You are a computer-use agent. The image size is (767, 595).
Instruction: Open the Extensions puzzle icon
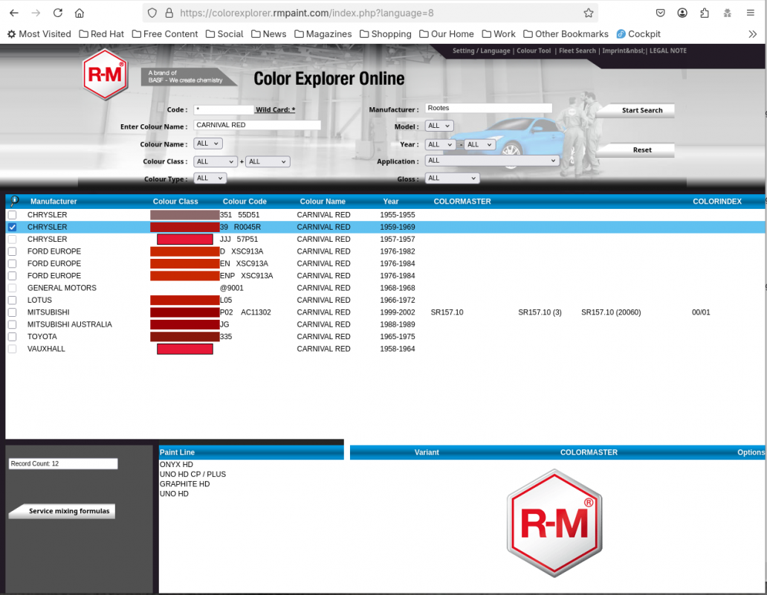point(705,13)
